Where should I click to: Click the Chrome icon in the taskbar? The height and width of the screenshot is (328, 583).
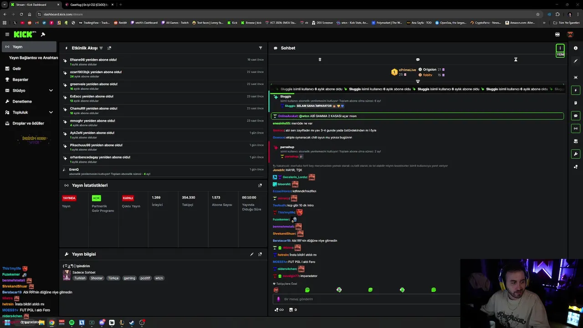pos(51,323)
